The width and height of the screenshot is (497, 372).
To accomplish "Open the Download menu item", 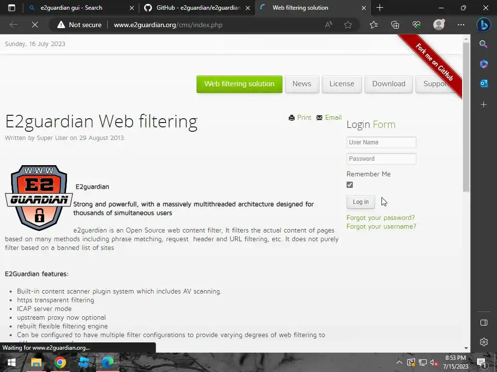I will pos(389,84).
